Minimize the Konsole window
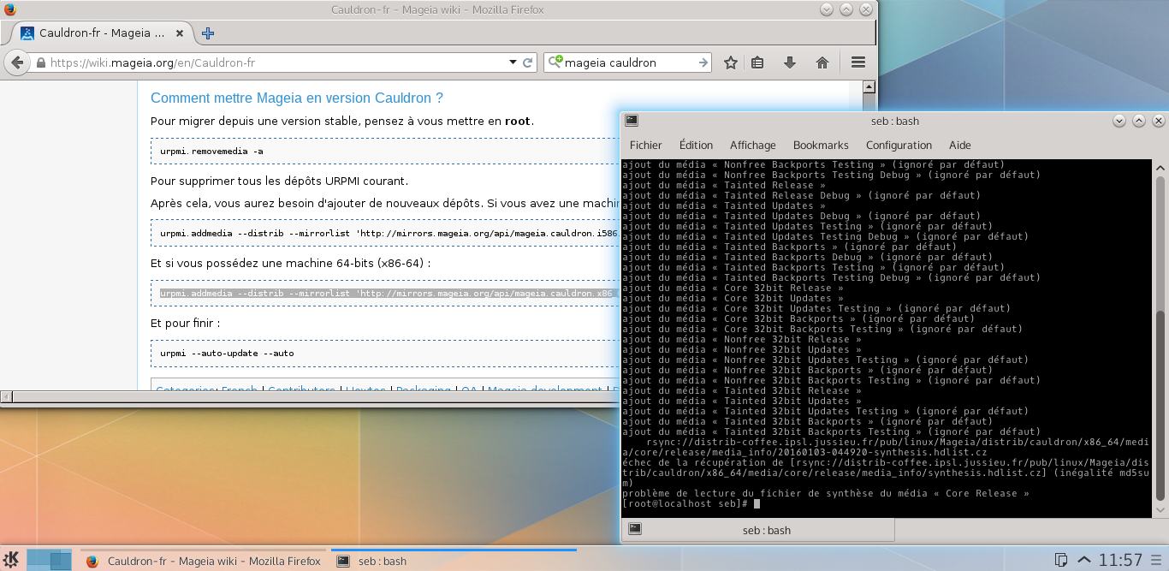1169x571 pixels. click(1119, 121)
